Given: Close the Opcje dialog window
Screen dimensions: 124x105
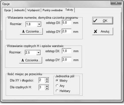Looking at the screenshot, I should pos(116,3).
